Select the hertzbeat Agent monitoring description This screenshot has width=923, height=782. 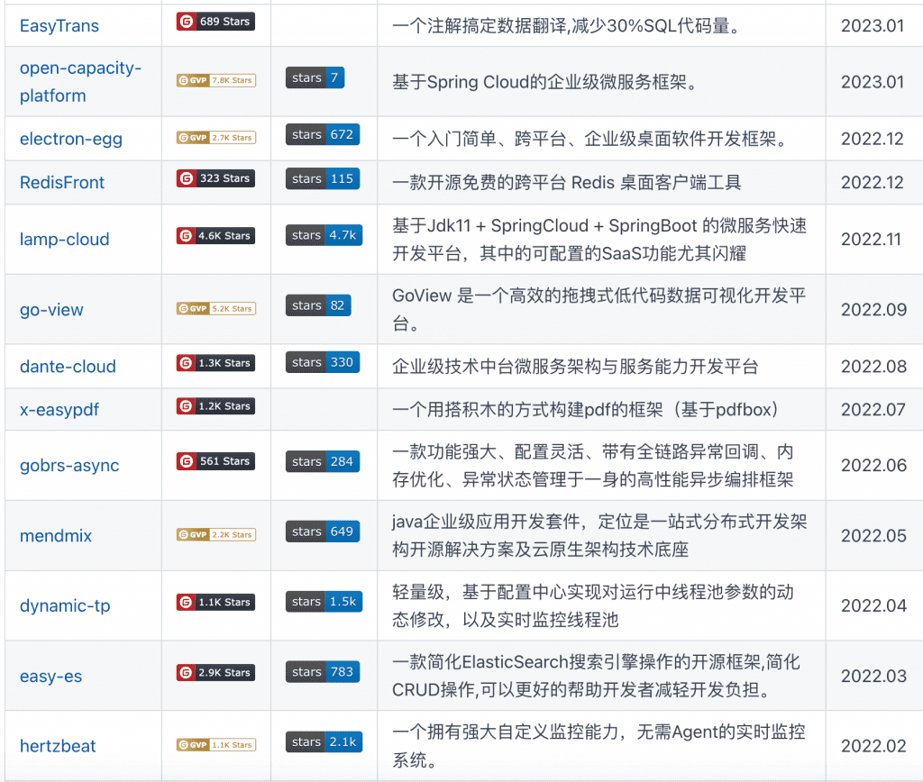(599, 746)
